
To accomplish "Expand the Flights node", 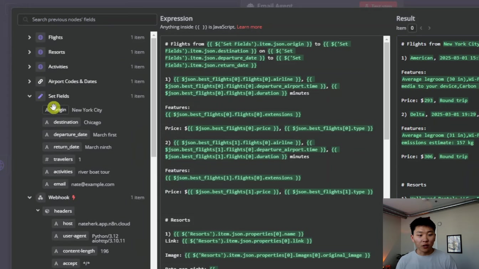I will click(30, 37).
